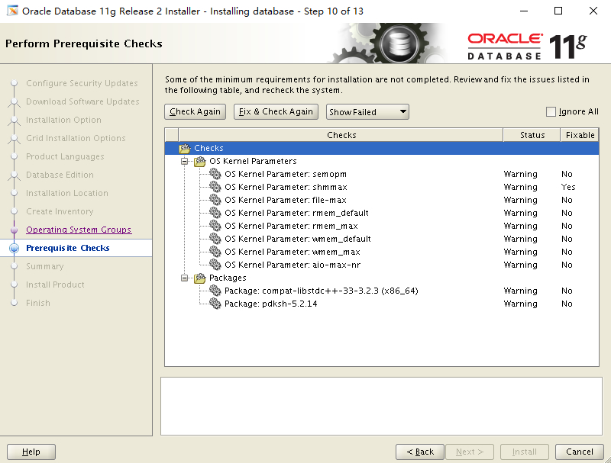The width and height of the screenshot is (611, 463).
Task: Click the Warning status of semopm
Action: coord(520,174)
